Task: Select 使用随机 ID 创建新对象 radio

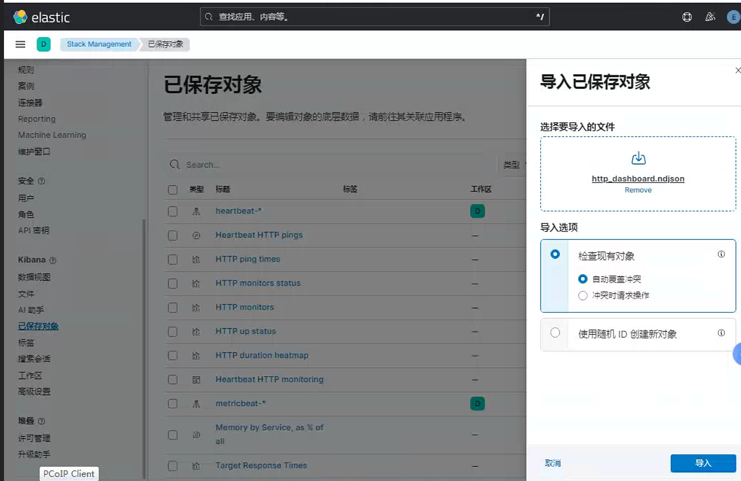Action: (x=555, y=333)
